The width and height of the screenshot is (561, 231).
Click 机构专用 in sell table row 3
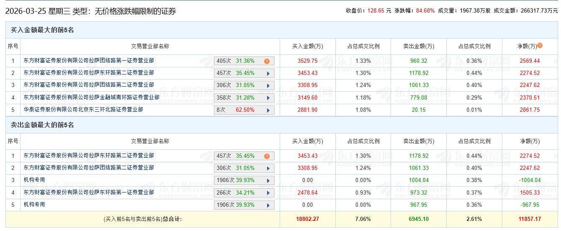(x=34, y=180)
